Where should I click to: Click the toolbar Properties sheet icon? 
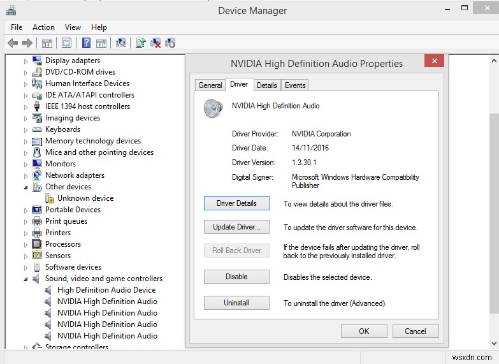pos(66,43)
